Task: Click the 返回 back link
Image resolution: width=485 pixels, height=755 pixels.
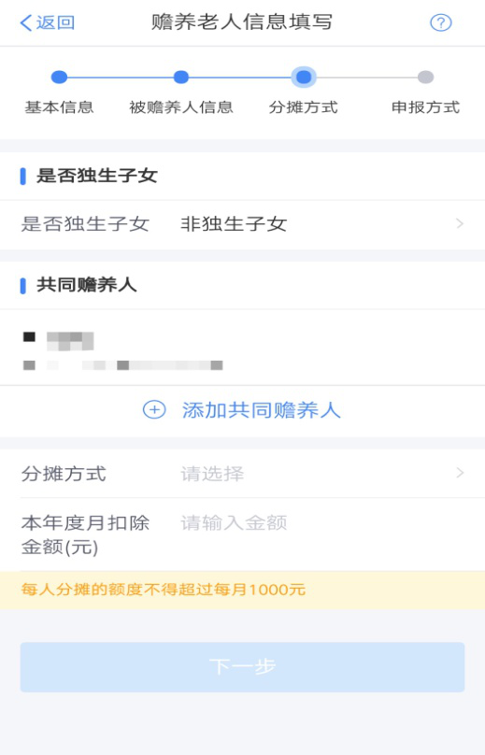Action: (x=55, y=22)
